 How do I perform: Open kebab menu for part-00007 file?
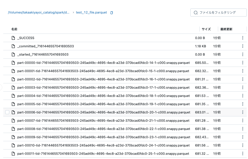pos(243,120)
